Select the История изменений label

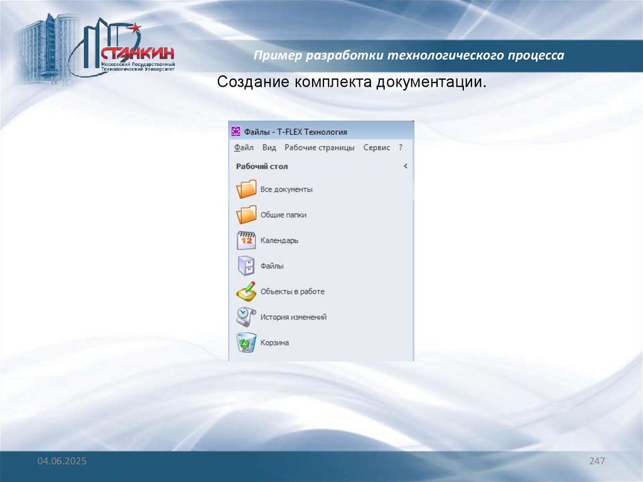pyautogui.click(x=294, y=317)
